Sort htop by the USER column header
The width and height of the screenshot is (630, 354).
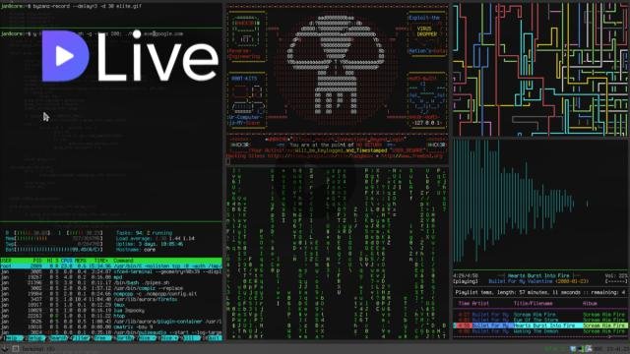point(6,261)
